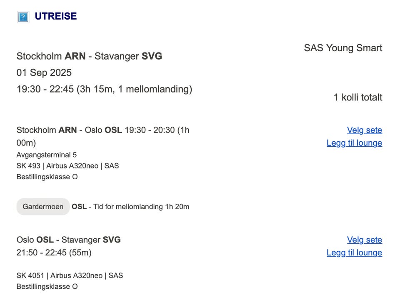Click the SK 493 flight number line
Screen dimensions: 400x303
(x=67, y=166)
